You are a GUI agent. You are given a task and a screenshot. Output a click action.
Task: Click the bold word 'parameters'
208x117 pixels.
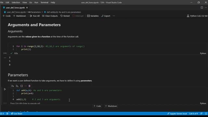(86, 81)
